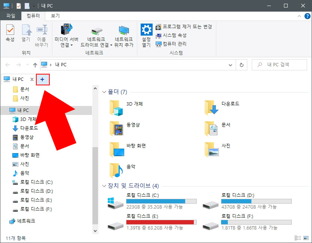Image resolution: width=312 pixels, height=243 pixels.
Task: Collapse the 장치 및 드라이브 (4) group
Action: click(104, 186)
